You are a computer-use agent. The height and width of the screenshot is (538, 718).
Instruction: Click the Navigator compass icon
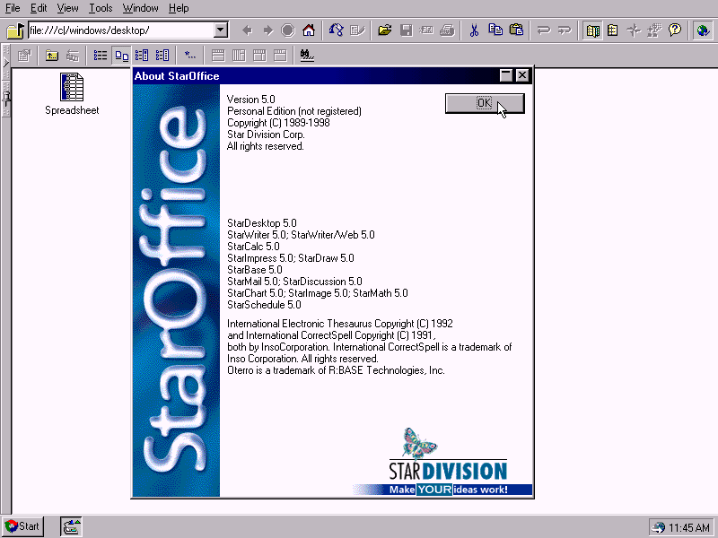(x=634, y=30)
